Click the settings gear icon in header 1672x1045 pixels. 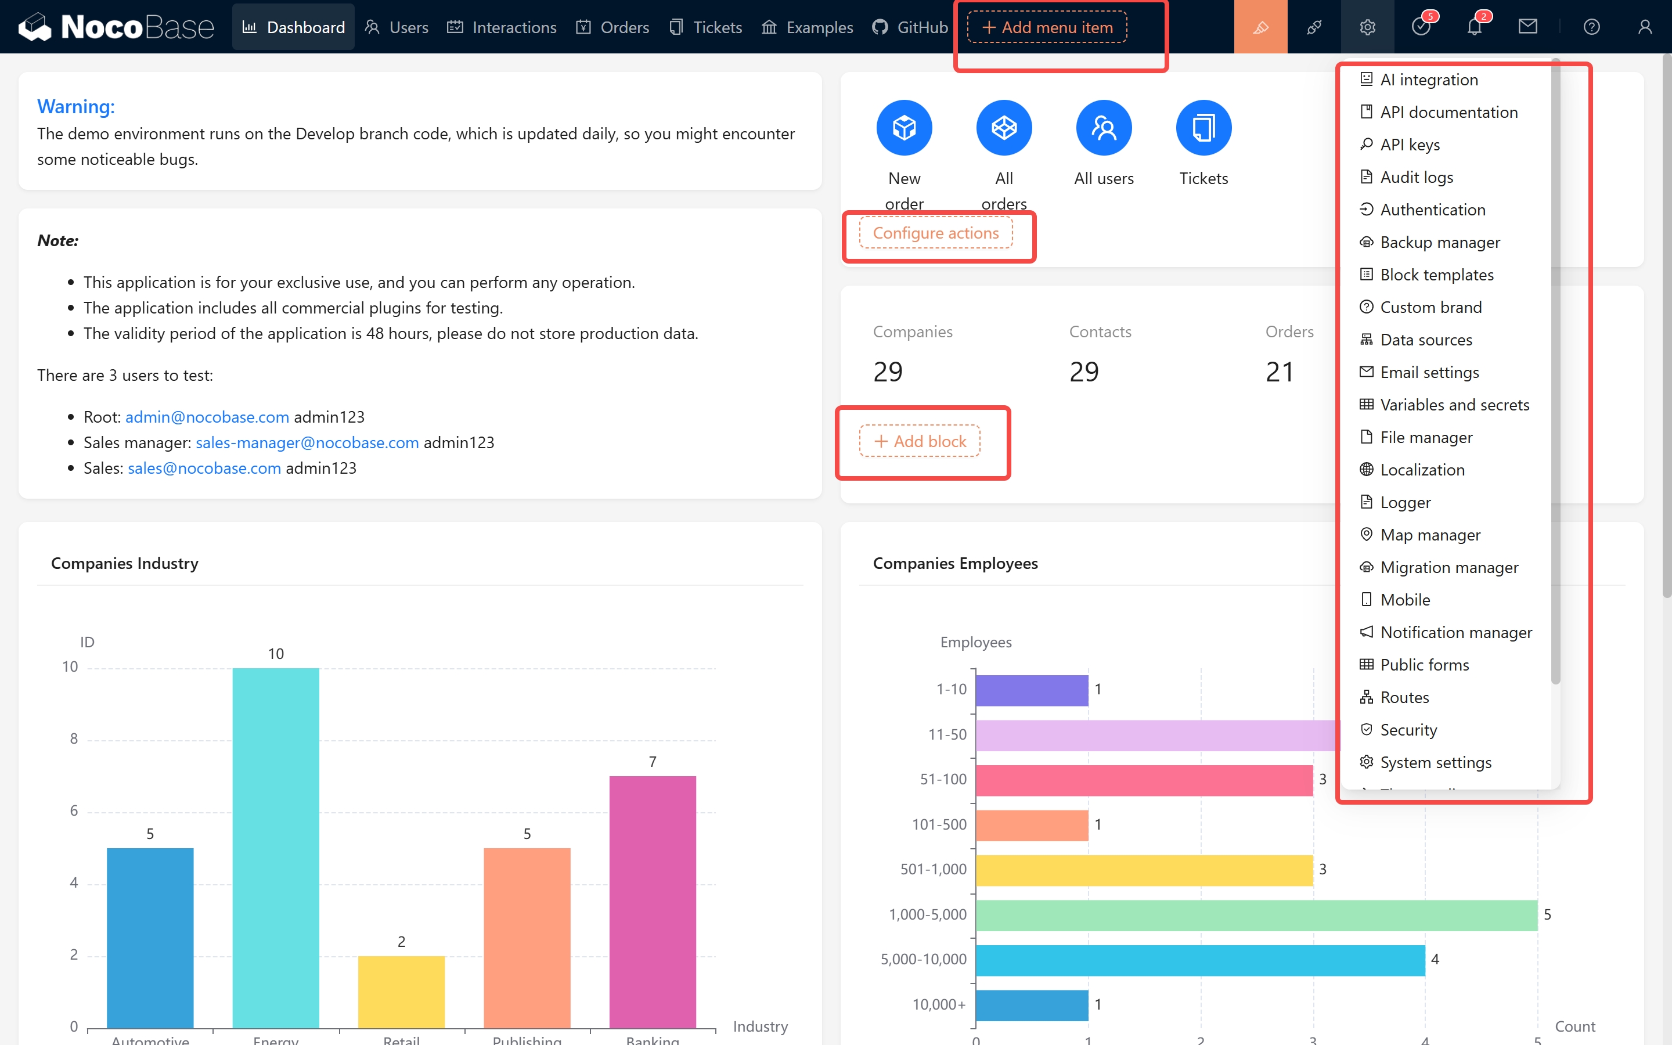1367,27
